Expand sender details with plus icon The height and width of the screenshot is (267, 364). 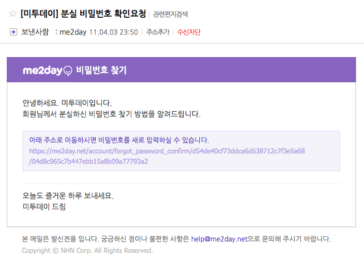pos(13,32)
